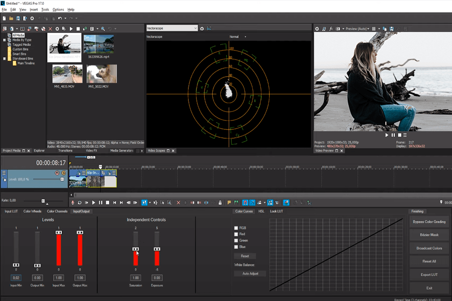The width and height of the screenshot is (452, 301).
Task: Check the Green channel checkbox
Action: point(236,240)
